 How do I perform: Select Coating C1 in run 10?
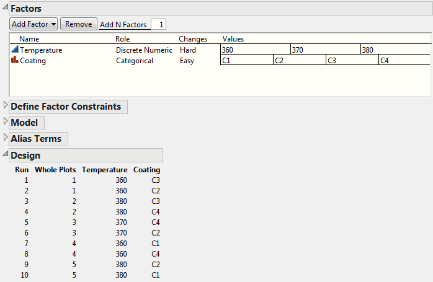(156, 275)
